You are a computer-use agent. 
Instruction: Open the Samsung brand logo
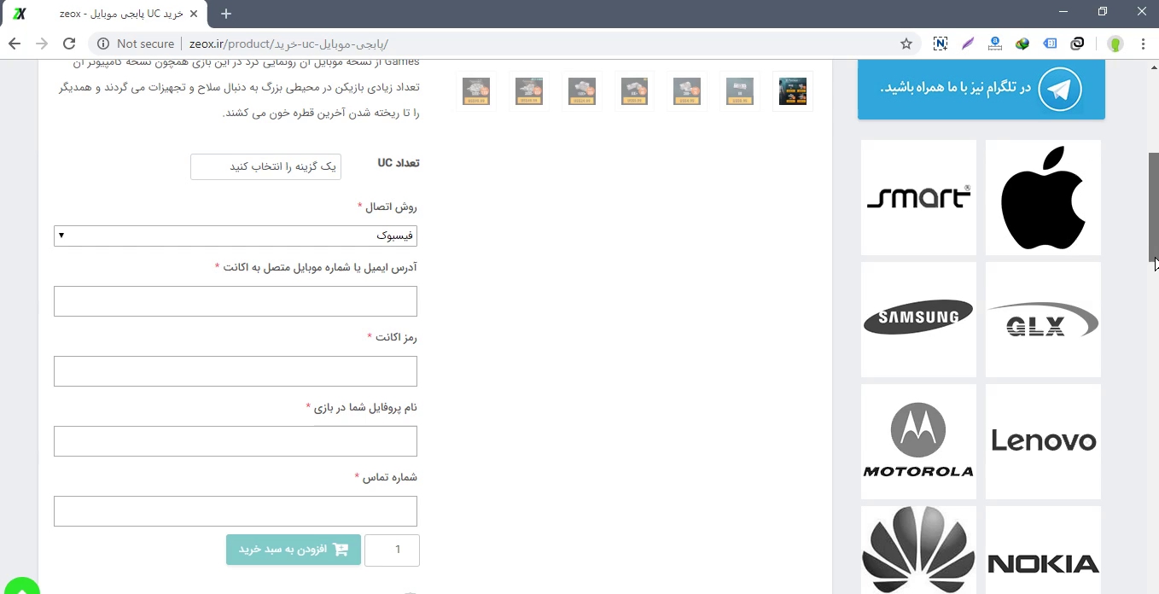point(918,319)
